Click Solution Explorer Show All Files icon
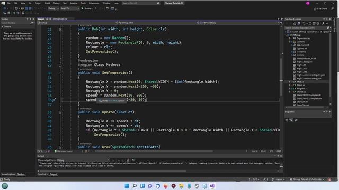 [318, 23]
